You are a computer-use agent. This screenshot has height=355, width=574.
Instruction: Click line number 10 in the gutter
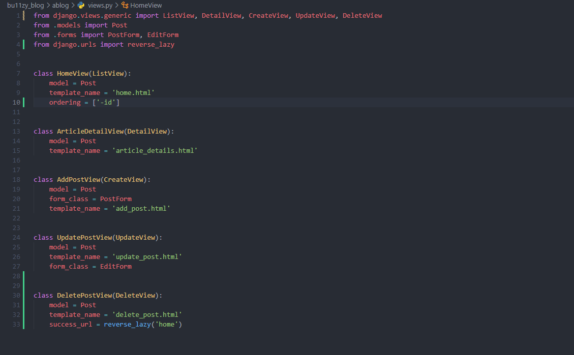pos(16,102)
